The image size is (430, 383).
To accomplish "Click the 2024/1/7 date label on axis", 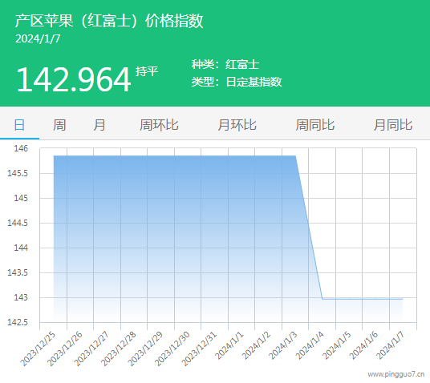I will coord(391,345).
